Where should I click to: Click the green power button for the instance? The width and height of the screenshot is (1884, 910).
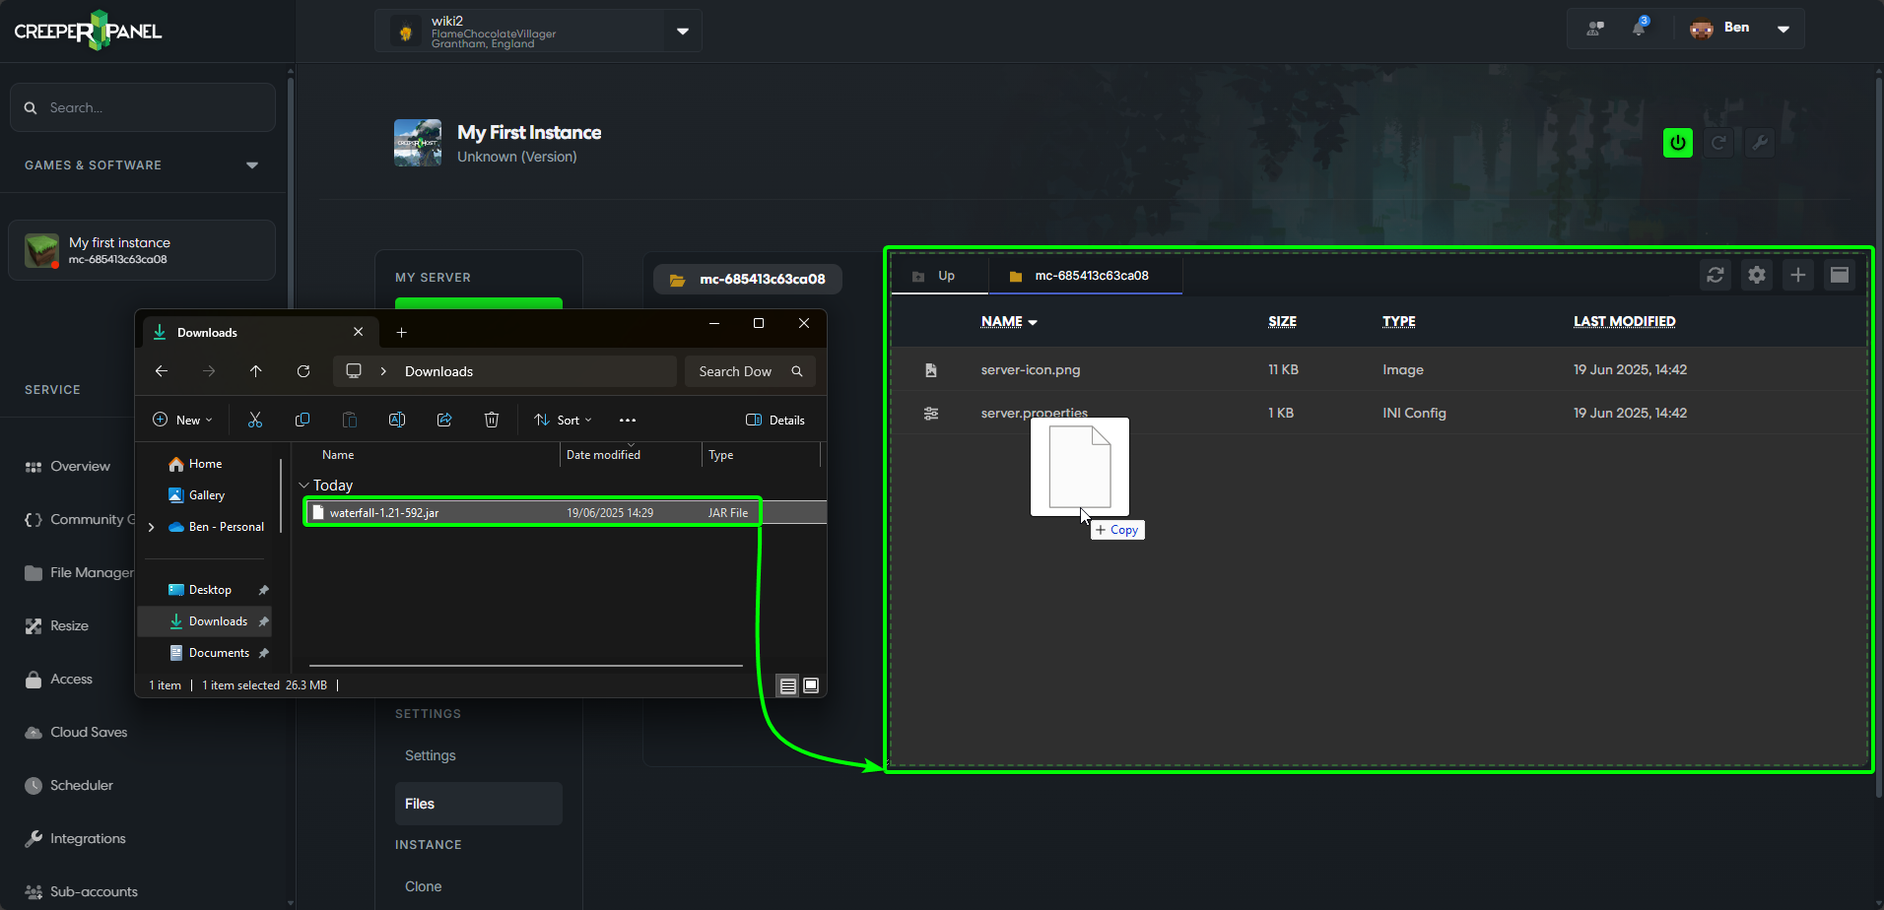click(x=1677, y=143)
